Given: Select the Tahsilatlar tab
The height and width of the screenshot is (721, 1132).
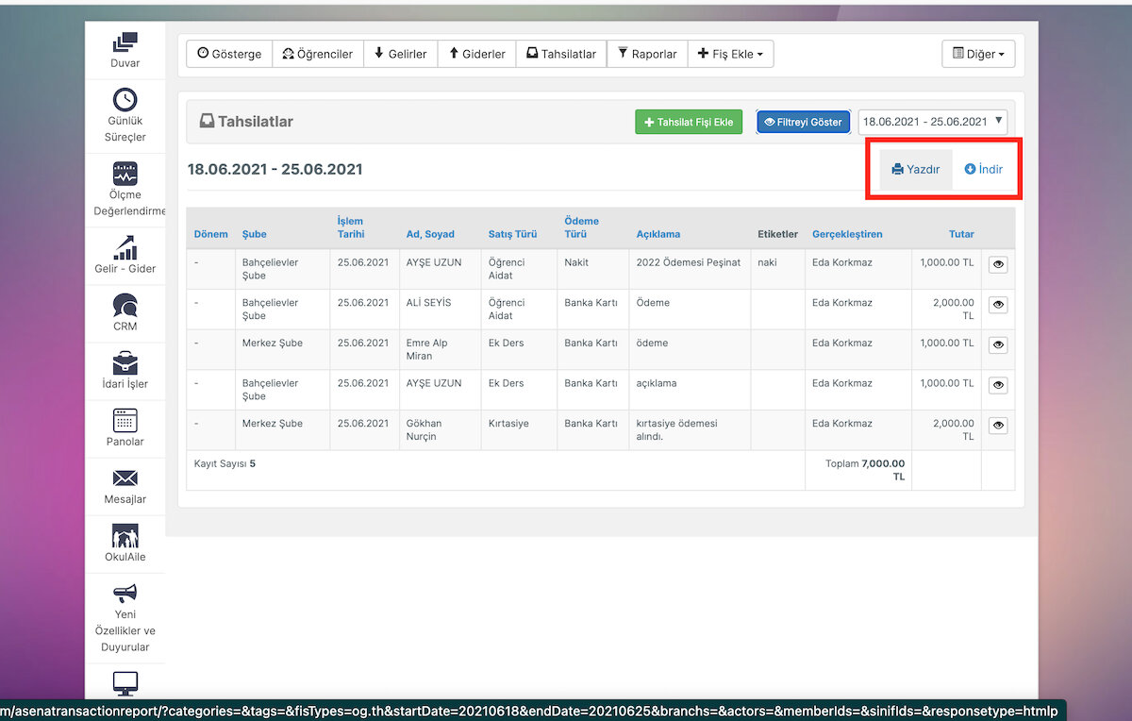Looking at the screenshot, I should pos(561,54).
